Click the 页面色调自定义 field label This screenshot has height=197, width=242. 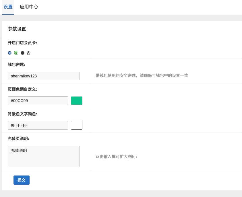(x=22, y=89)
